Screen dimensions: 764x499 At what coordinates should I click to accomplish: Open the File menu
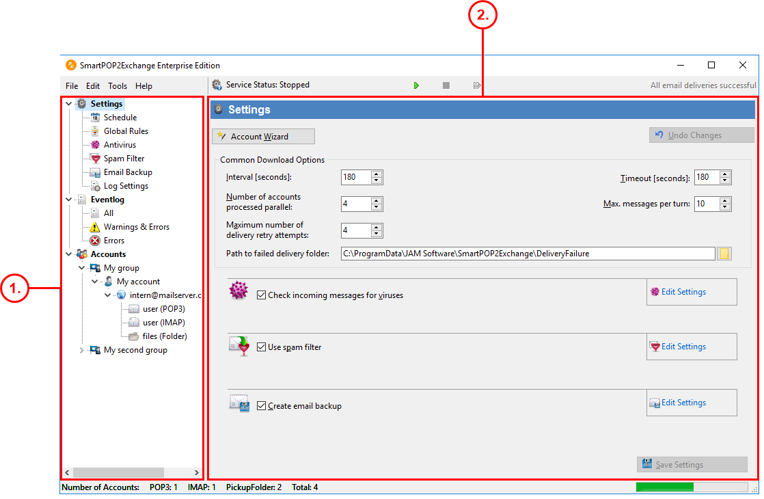pos(72,85)
